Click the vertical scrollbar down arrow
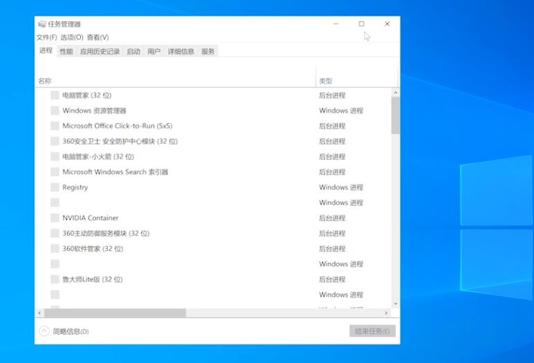This screenshot has width=534, height=363. tap(396, 304)
